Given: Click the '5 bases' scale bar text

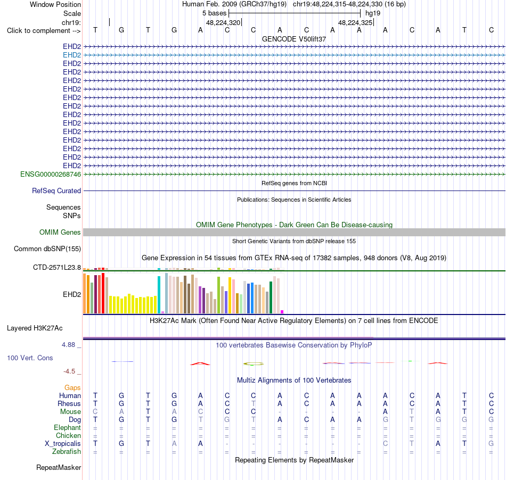Looking at the screenshot, I should pyautogui.click(x=214, y=13).
